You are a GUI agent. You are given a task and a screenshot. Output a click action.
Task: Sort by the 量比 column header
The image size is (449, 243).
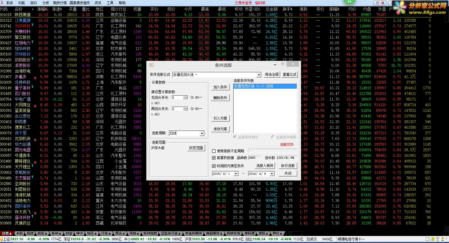point(86,9)
